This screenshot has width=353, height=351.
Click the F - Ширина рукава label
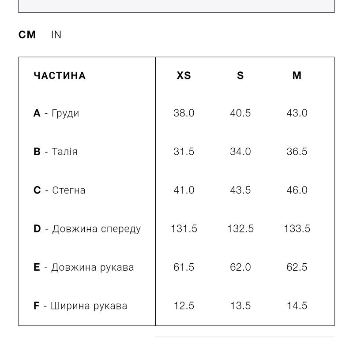pos(80,306)
